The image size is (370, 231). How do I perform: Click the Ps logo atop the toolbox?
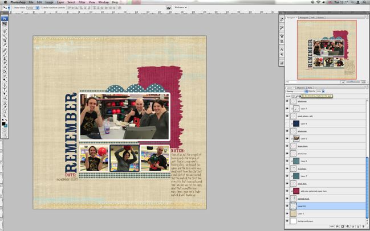pos(5,19)
